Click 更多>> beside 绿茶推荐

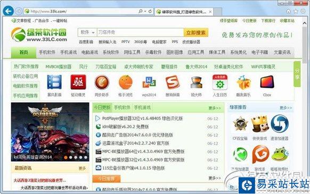tap(285, 108)
